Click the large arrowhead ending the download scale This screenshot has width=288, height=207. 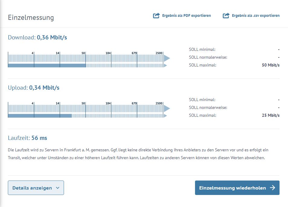167,58
